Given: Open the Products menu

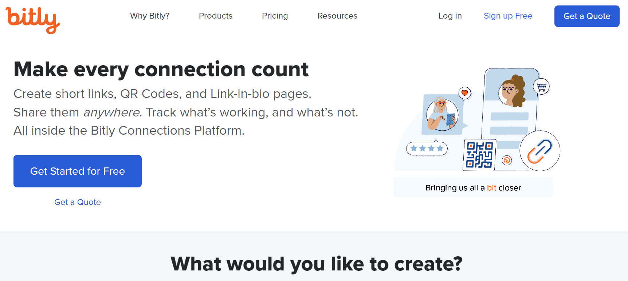Looking at the screenshot, I should [x=216, y=16].
